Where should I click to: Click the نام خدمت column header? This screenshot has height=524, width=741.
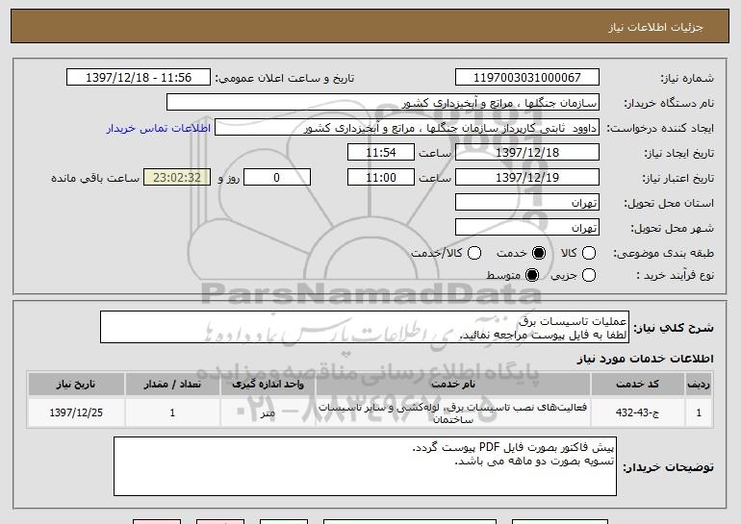coord(452,385)
